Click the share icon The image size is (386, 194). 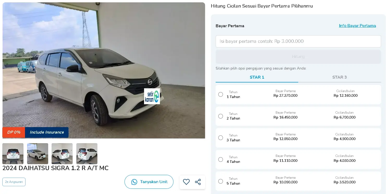[198, 182]
